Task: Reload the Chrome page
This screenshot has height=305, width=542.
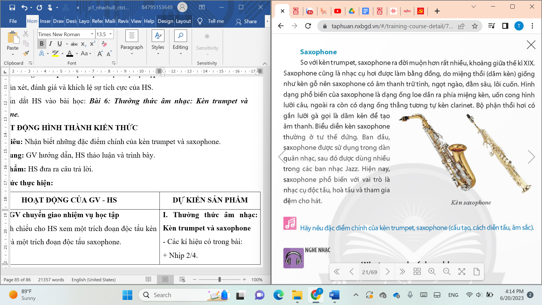Action: (x=308, y=26)
